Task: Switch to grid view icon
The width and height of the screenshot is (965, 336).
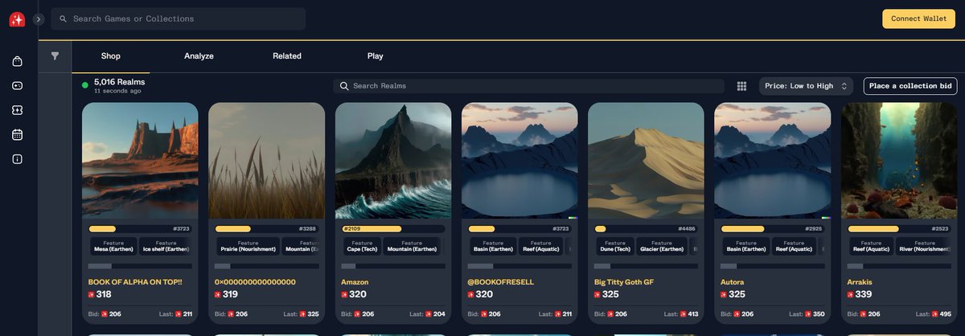Action: 741,86
